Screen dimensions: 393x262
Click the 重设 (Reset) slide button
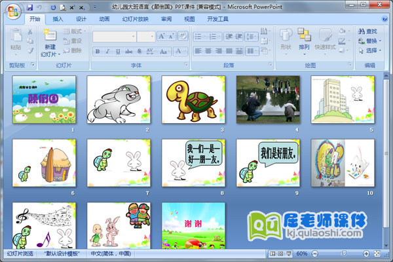pyautogui.click(x=73, y=41)
